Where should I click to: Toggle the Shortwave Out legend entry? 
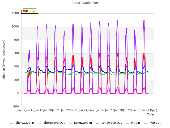pos(51,123)
